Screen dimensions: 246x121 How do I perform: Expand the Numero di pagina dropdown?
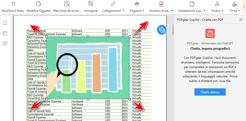[x=161, y=7]
